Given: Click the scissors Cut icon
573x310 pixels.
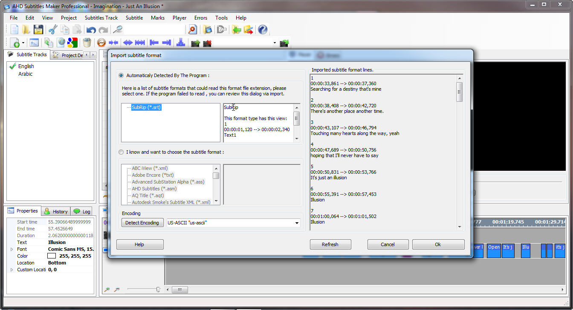Looking at the screenshot, I should click(52, 29).
